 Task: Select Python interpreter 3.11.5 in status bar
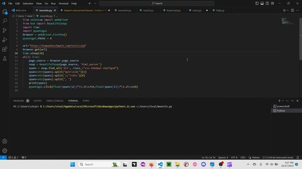click(x=278, y=157)
